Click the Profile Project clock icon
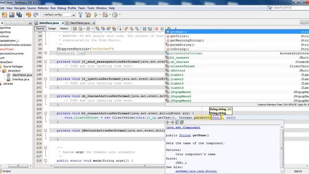This screenshot has height=174, width=309. click(x=115, y=15)
